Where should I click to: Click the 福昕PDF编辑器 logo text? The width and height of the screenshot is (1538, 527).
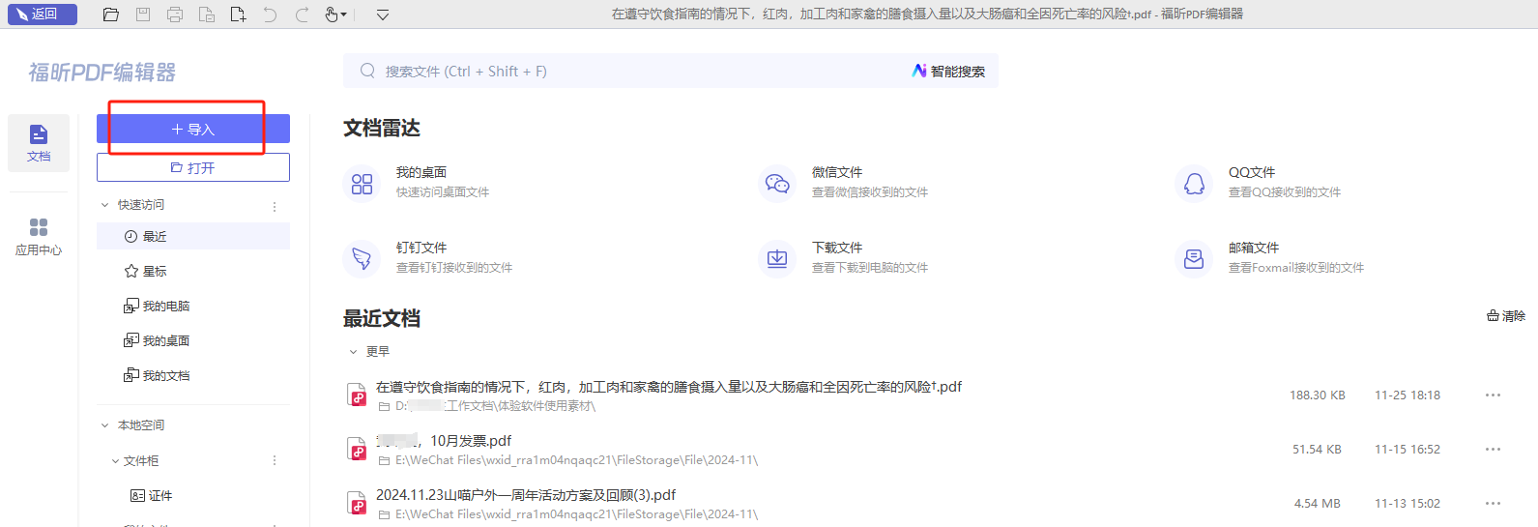pyautogui.click(x=102, y=73)
